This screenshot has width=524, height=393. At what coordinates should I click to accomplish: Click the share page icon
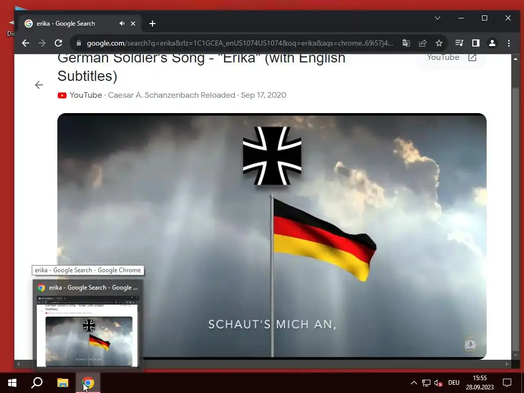point(423,43)
